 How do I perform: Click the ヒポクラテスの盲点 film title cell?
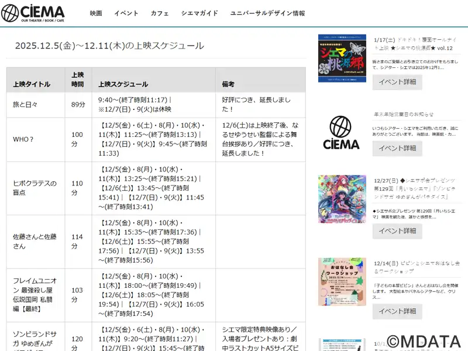(35, 188)
